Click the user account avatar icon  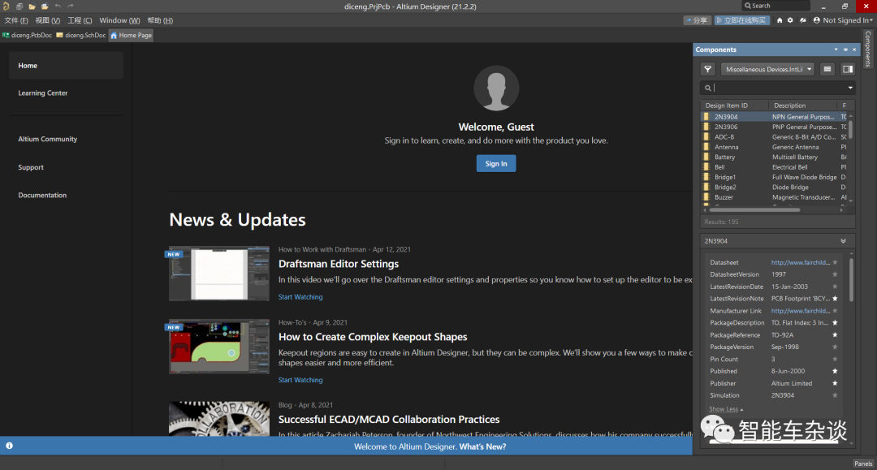point(817,20)
